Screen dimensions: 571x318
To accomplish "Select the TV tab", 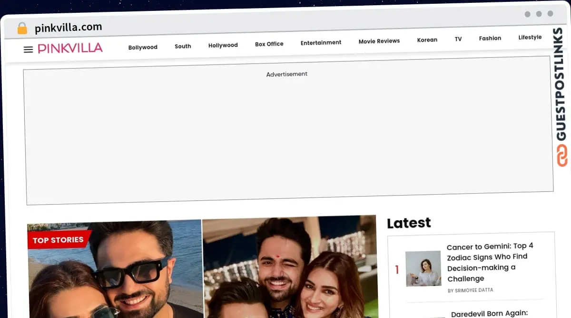I will click(x=458, y=39).
